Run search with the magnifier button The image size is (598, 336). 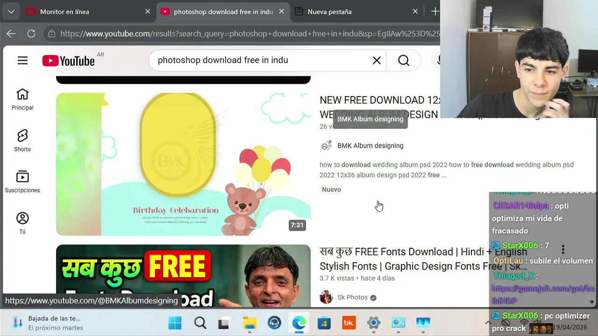pos(404,60)
